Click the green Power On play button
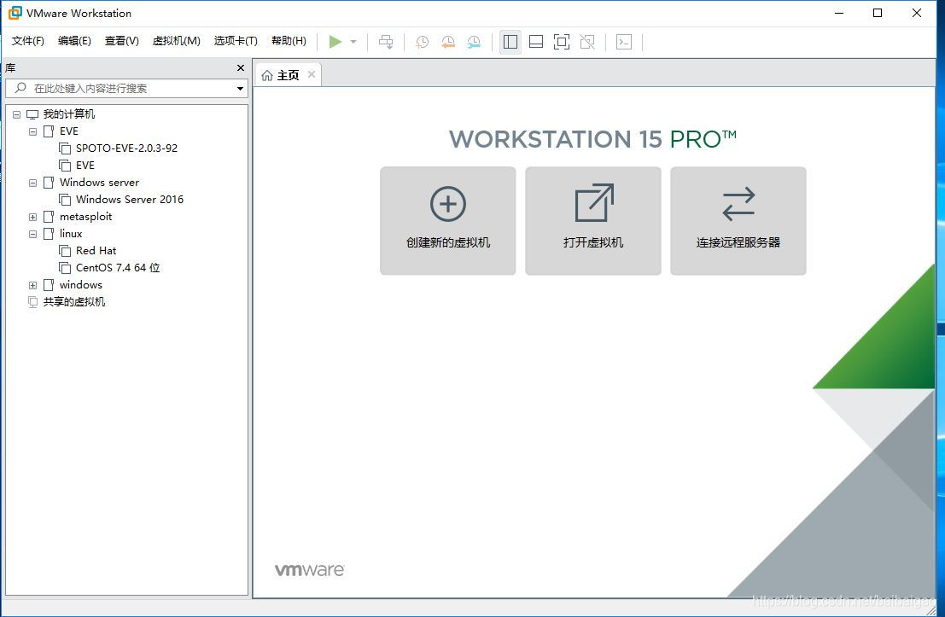The image size is (945, 617). tap(335, 42)
